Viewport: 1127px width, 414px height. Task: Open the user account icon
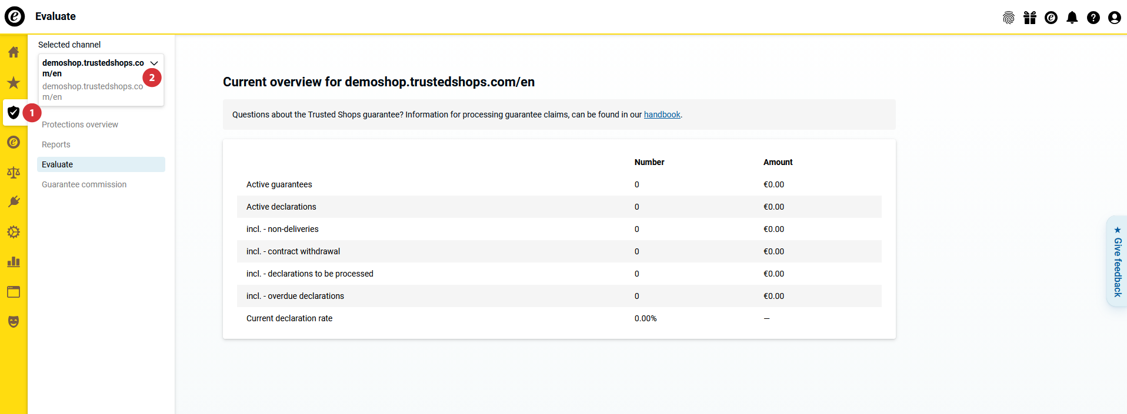pos(1115,18)
